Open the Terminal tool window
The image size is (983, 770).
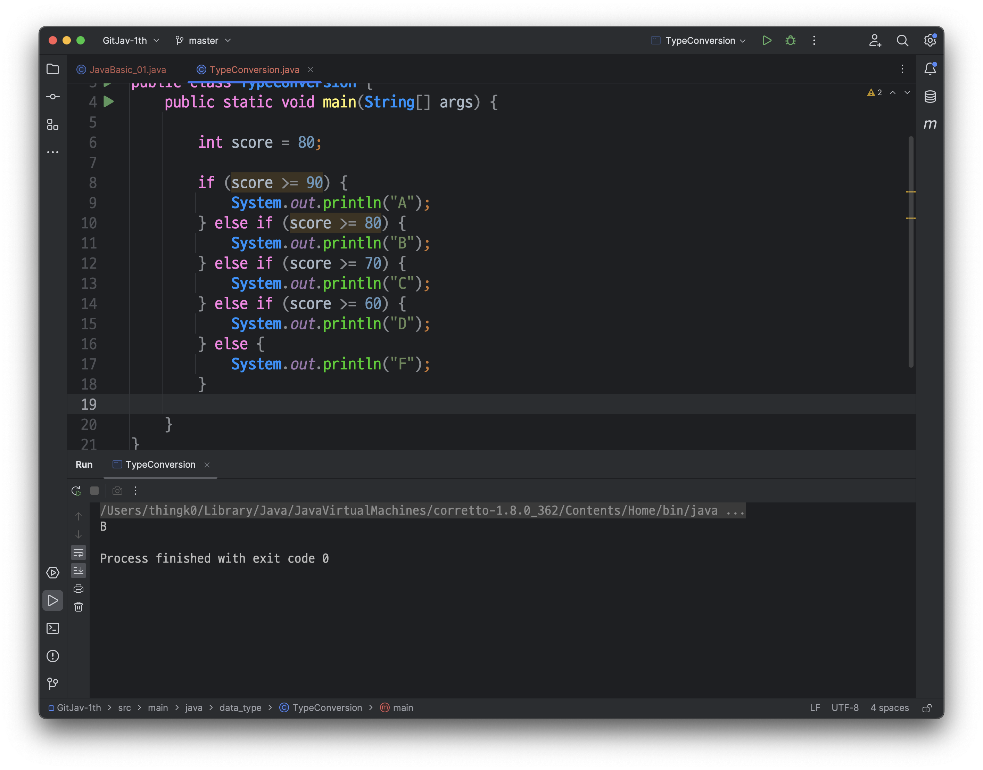coord(53,628)
